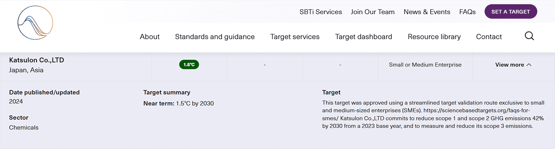Open the About menu
555x149 pixels.
(150, 37)
